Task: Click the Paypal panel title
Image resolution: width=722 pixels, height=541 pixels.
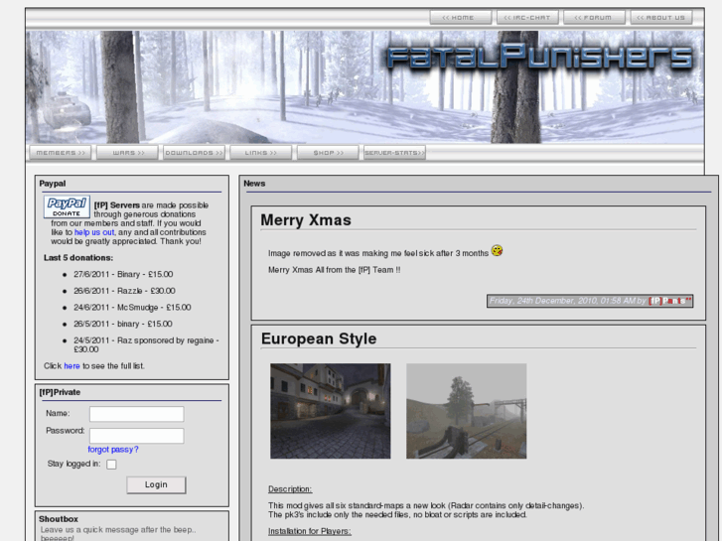Action: (53, 184)
